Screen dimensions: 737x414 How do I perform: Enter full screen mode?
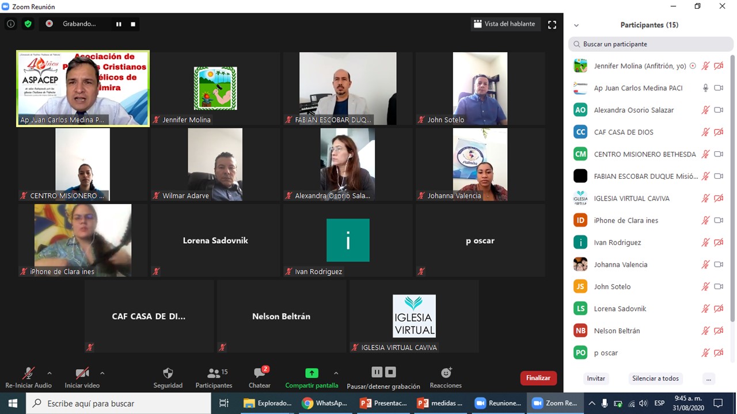pos(552,24)
